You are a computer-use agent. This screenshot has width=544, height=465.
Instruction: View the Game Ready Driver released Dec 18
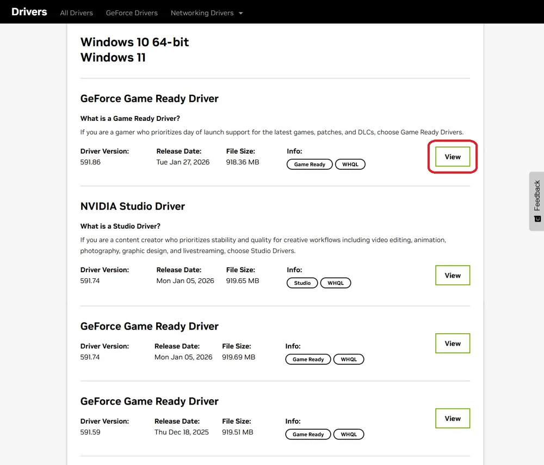[x=452, y=418]
